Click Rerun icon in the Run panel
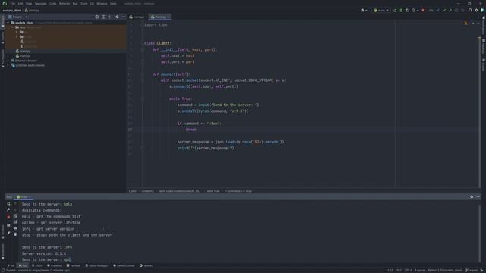 coord(8,204)
